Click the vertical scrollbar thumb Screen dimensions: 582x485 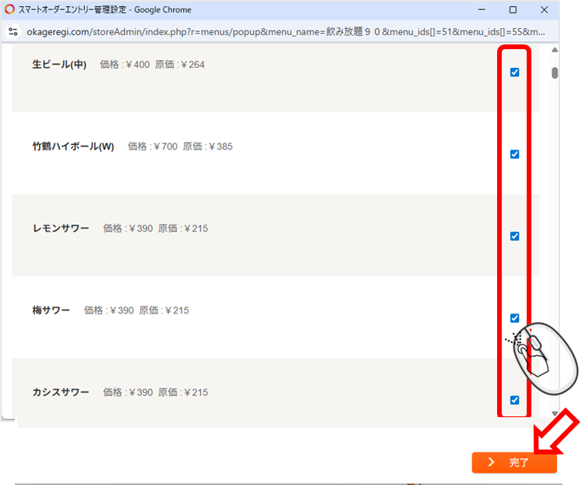(x=555, y=73)
